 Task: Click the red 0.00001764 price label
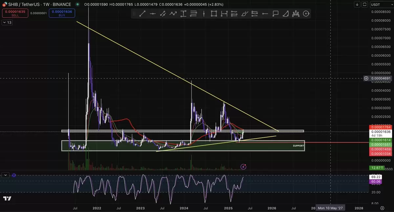[x=382, y=127]
